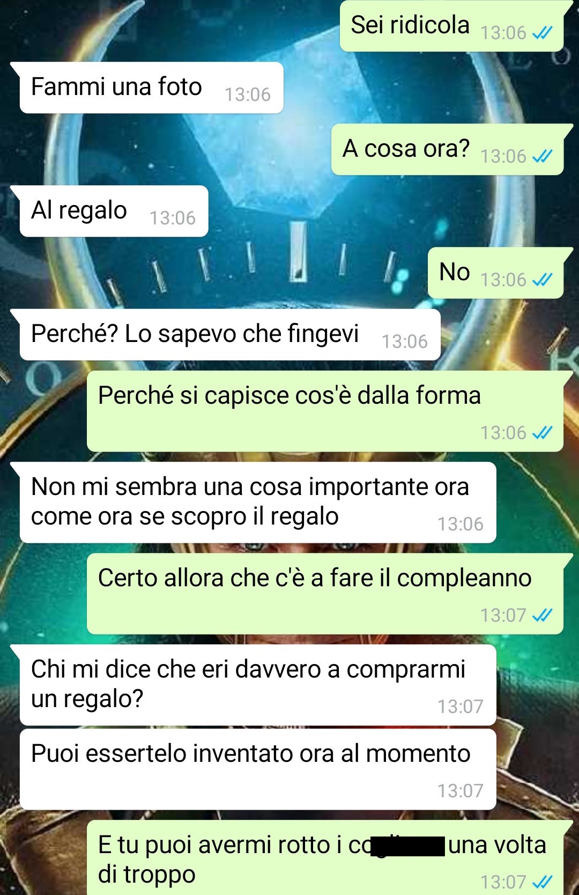
Task: Tap the 13:07 timestamp on 'Puoi essertelo inventato'
Action: (x=461, y=791)
